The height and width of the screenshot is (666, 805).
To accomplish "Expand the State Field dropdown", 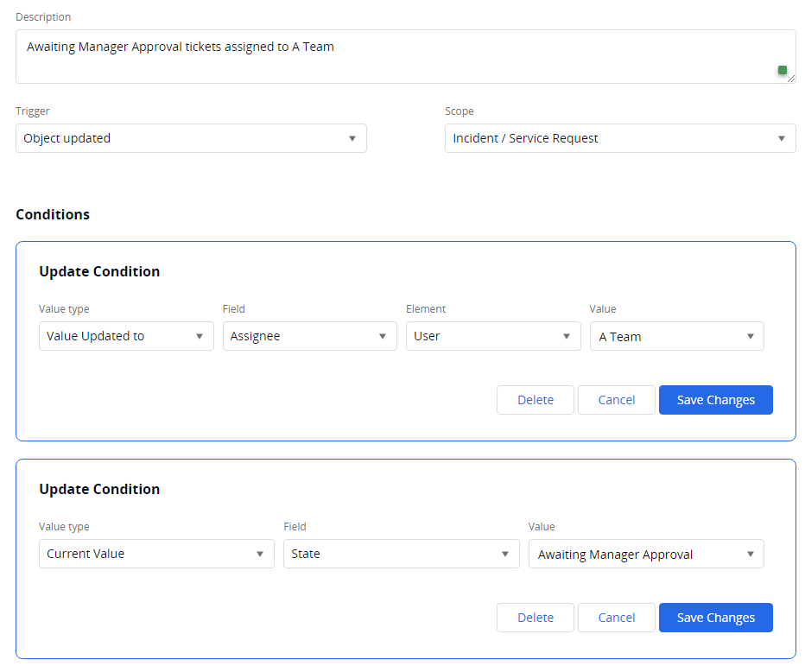I will 401,554.
